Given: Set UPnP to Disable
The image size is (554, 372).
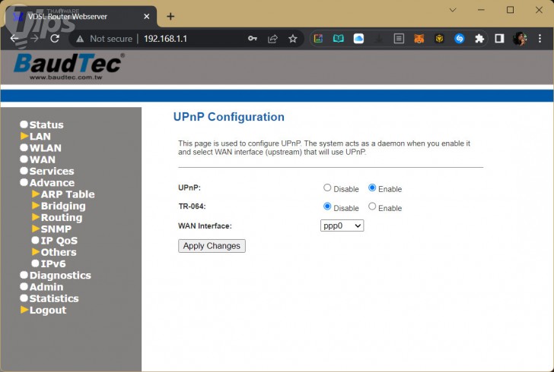Looking at the screenshot, I should [x=327, y=188].
